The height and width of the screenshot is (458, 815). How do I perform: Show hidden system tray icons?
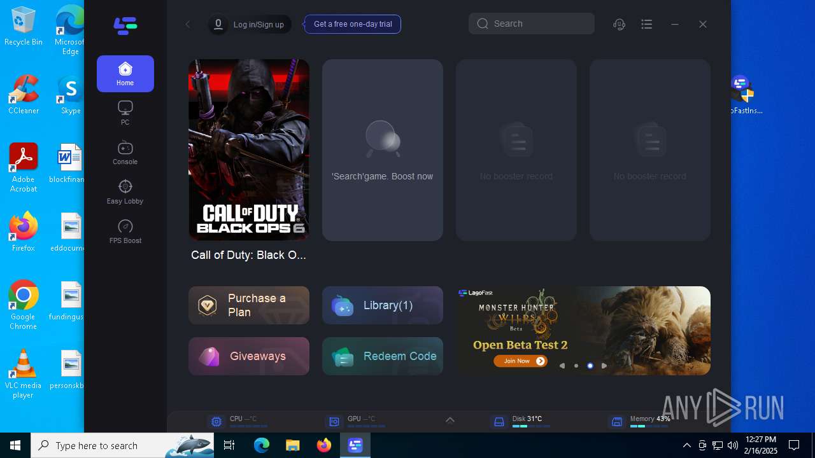[686, 445]
